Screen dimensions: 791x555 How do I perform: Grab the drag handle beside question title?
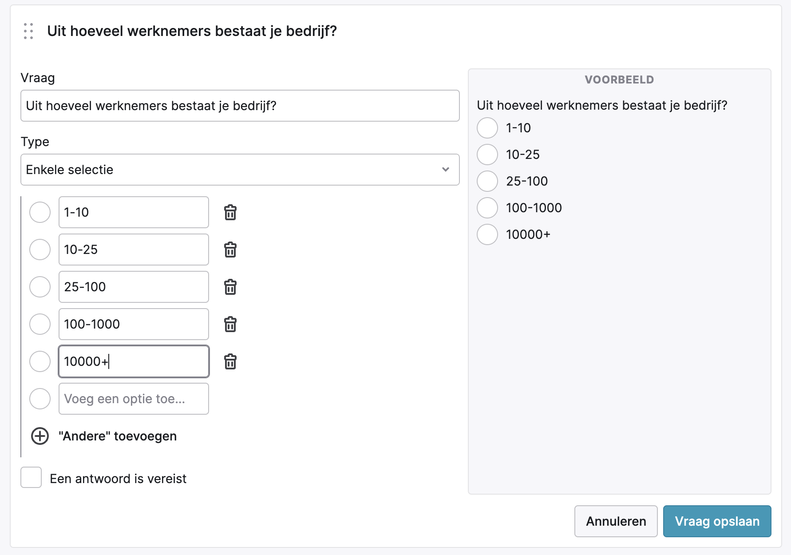[x=28, y=31]
